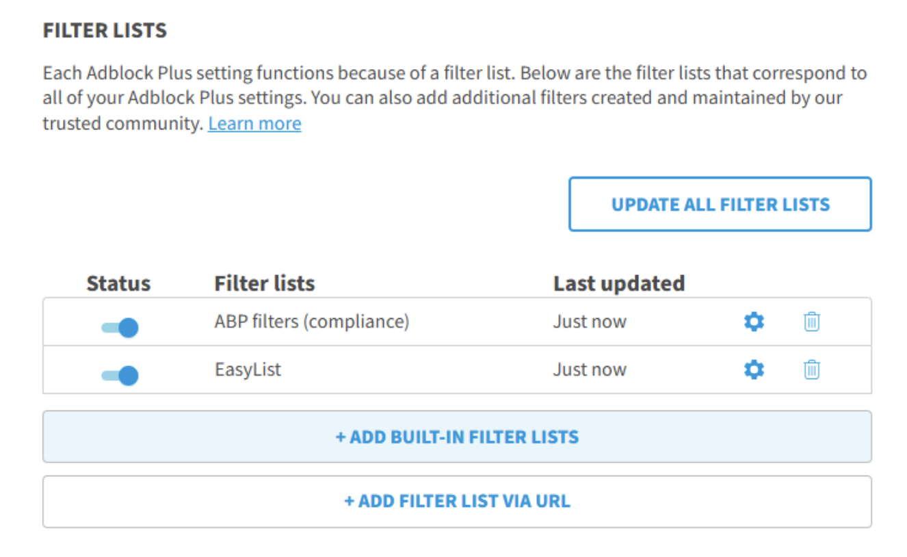The image size is (907, 557).
Task: Delete ABP filters (compliance) via trash icon
Action: pyautogui.click(x=811, y=322)
